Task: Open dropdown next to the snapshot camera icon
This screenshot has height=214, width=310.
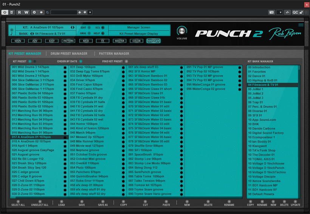Action: 280,12
